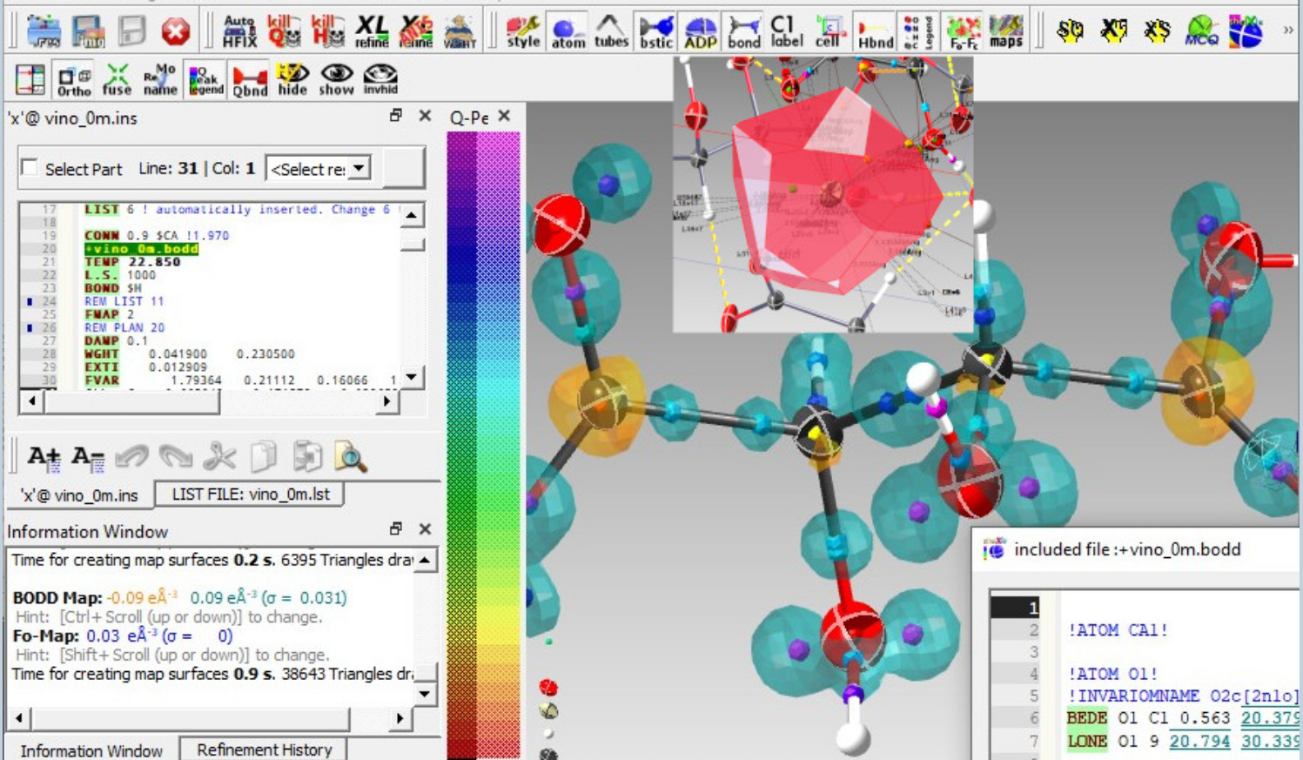
Task: Switch to LIST FILE vino_0m.lst tab
Action: tap(250, 494)
